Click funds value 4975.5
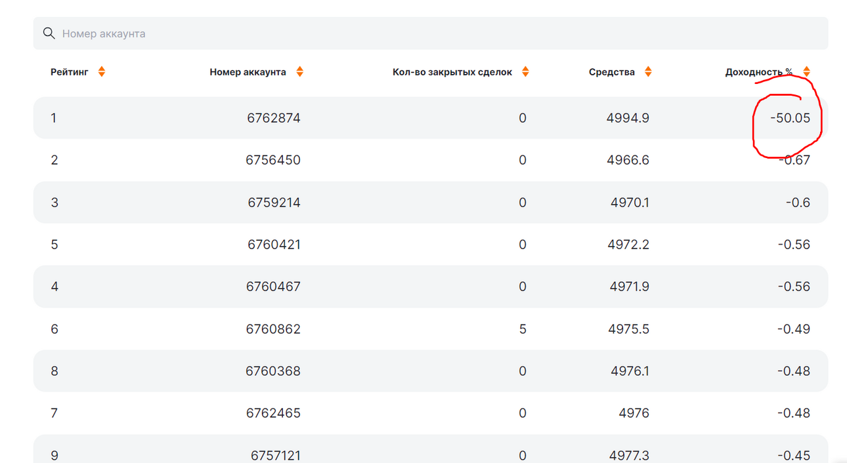 (629, 329)
